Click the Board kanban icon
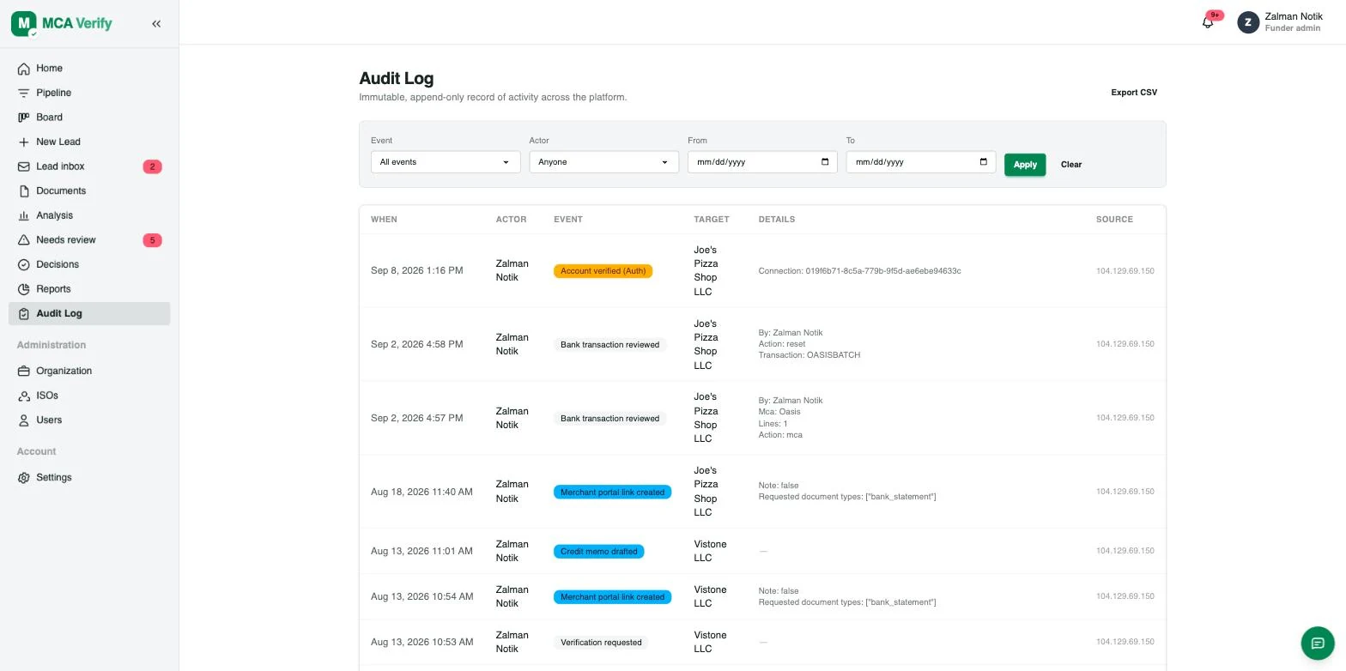The width and height of the screenshot is (1346, 671). click(24, 118)
